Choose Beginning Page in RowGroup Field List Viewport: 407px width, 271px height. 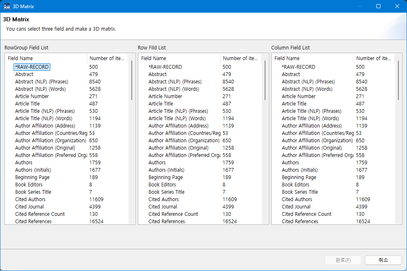point(32,177)
